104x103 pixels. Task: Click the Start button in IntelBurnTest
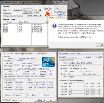pyautogui.click(x=57, y=8)
